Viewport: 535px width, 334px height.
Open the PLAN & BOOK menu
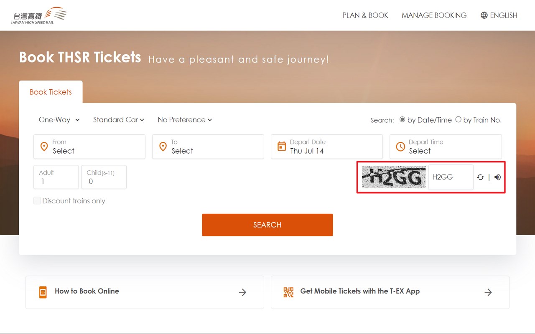click(x=365, y=15)
